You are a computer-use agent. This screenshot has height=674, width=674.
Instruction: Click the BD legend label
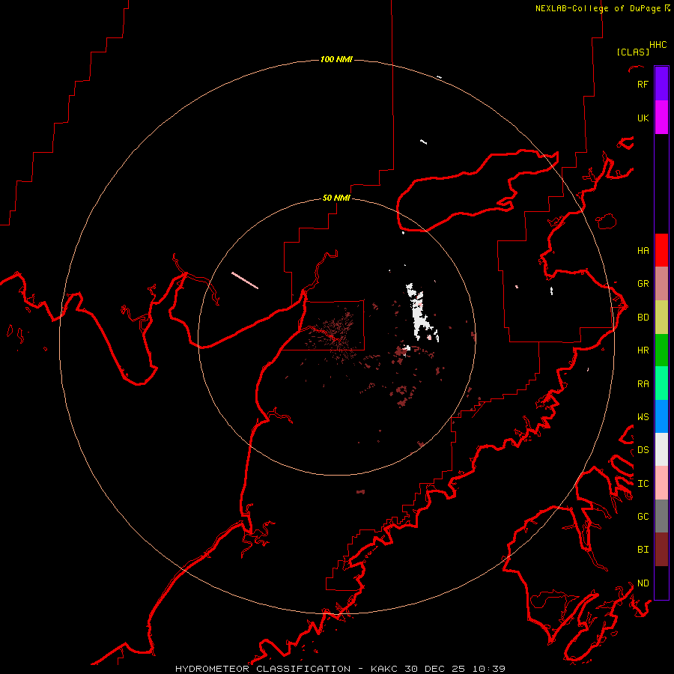[643, 318]
